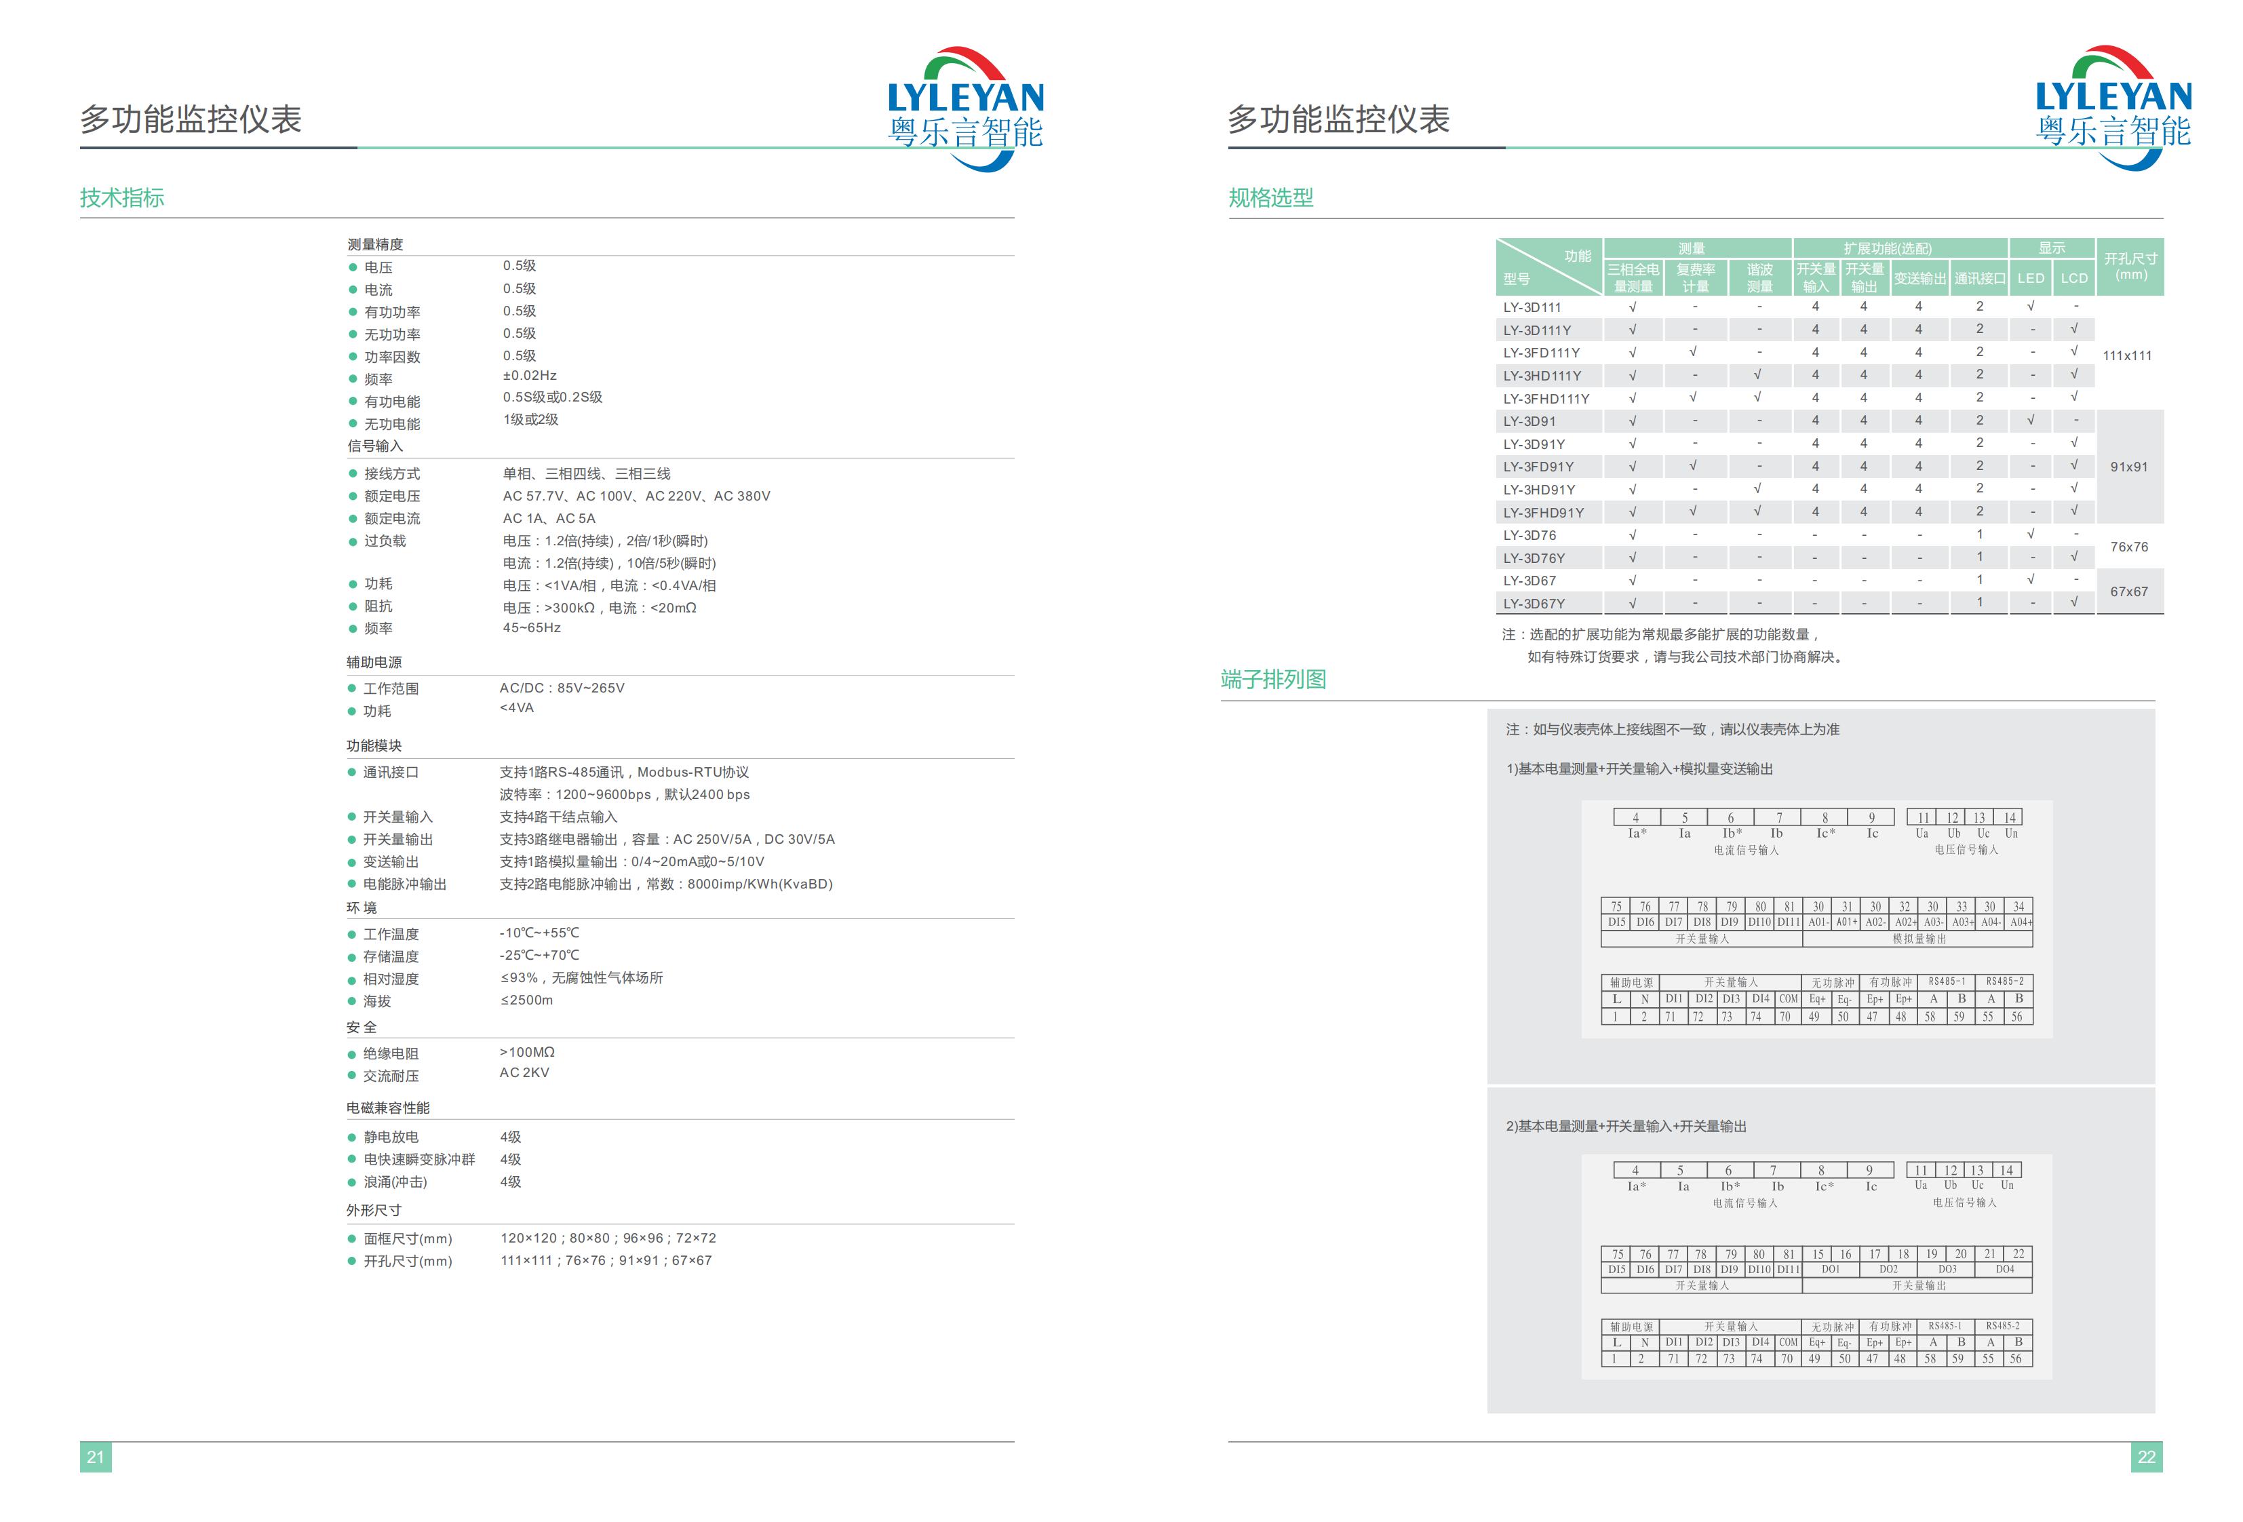2243x1522 pixels.
Task: Click the LED column header
Action: 2031,278
